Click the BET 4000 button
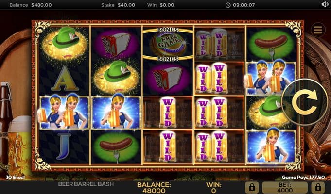Viewport: 331px width, 194px height. [x=285, y=187]
